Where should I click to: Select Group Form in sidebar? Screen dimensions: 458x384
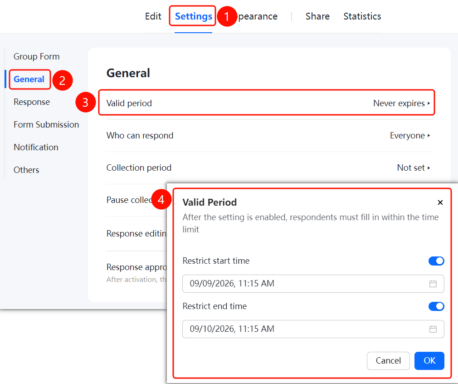tap(37, 56)
